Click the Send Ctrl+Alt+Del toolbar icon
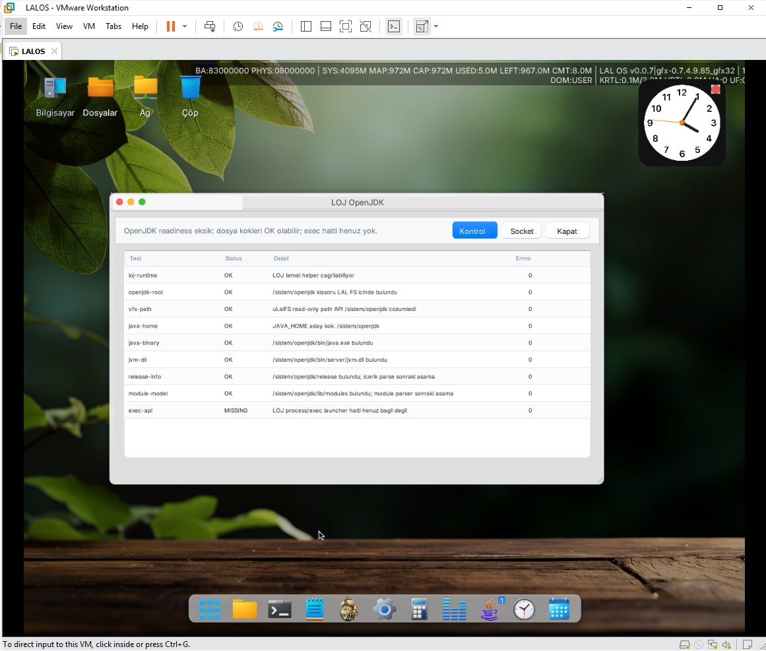 (x=210, y=26)
